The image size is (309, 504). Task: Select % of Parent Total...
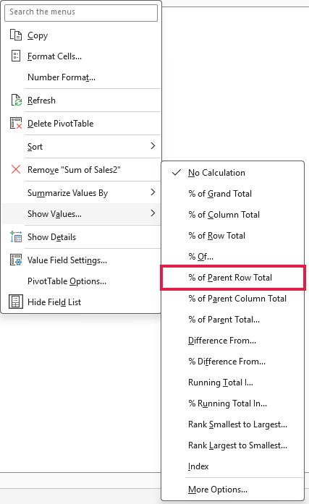(x=232, y=320)
